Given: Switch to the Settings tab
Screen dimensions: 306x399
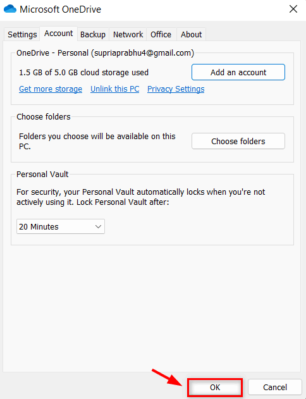Looking at the screenshot, I should (22, 34).
